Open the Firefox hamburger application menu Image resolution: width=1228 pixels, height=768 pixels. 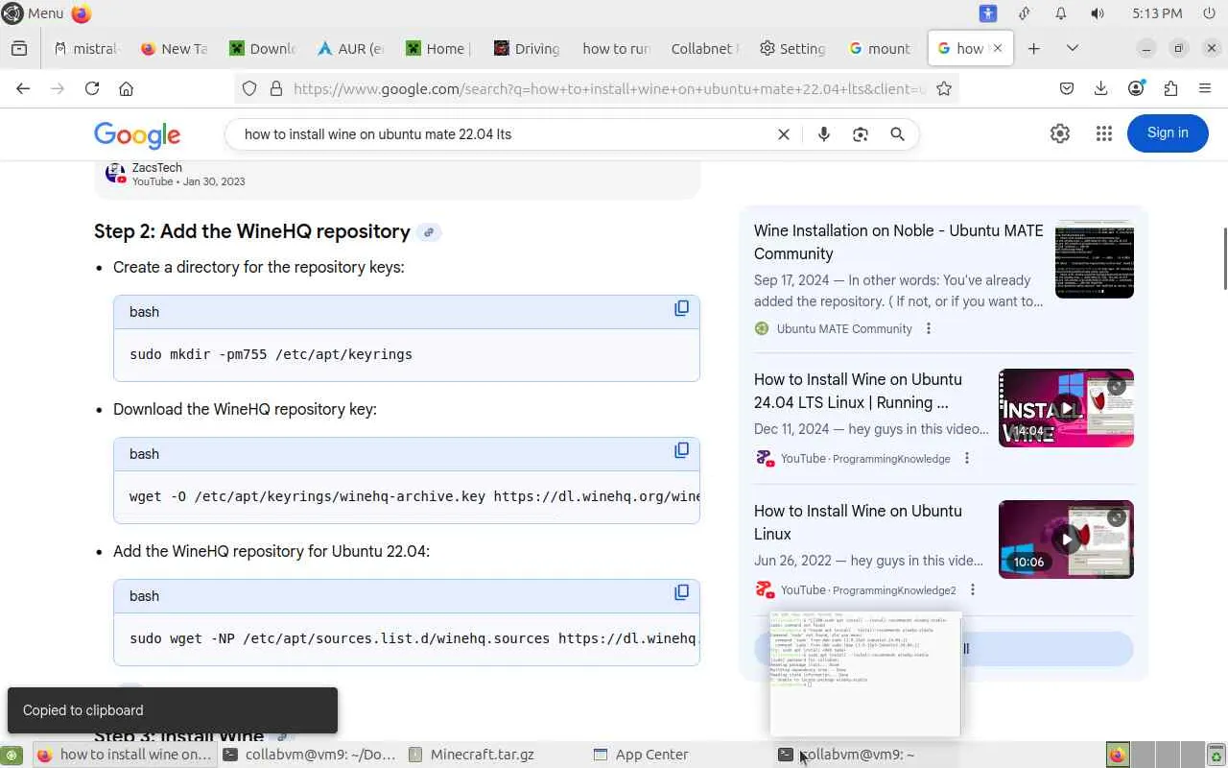(1205, 88)
